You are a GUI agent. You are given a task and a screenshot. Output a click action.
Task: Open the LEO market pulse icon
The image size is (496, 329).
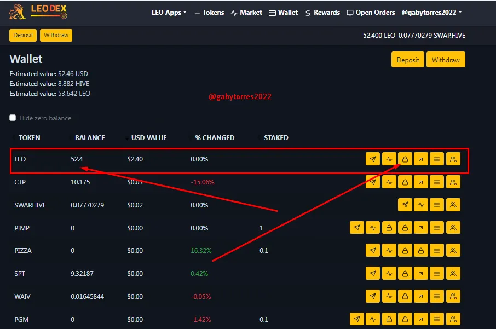coord(389,159)
